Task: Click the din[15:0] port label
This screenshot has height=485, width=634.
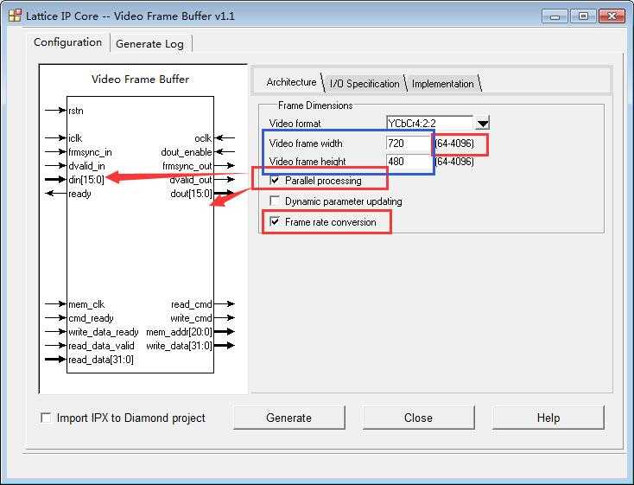Action: coord(86,180)
